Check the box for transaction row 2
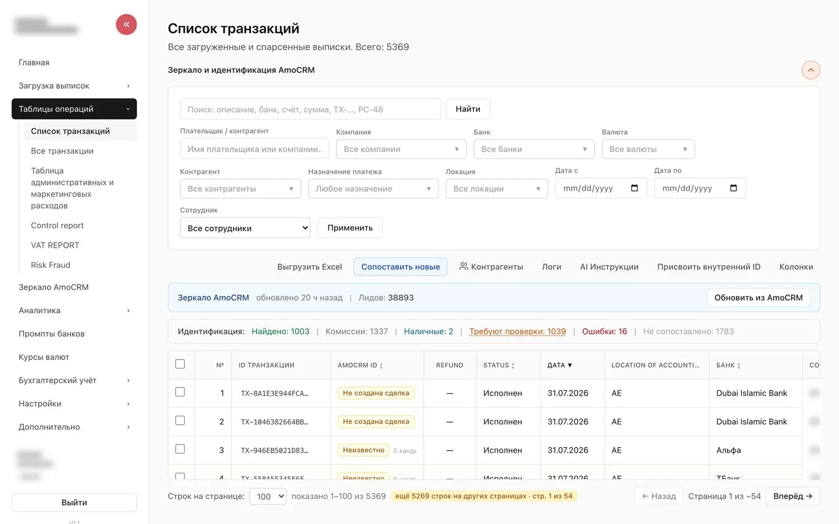 click(x=180, y=420)
